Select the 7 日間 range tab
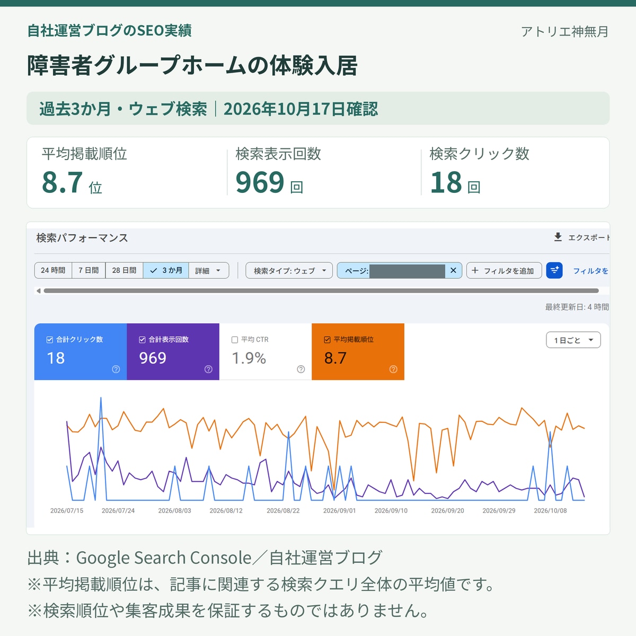 89,270
